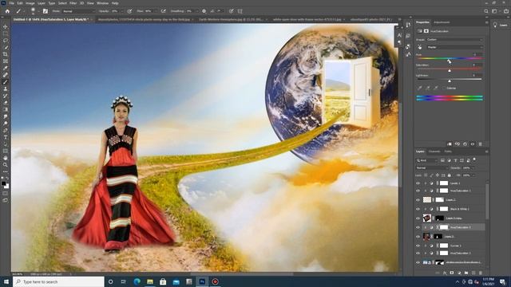This screenshot has width=511, height=287.
Task: Open the Image menu
Action: click(x=30, y=3)
